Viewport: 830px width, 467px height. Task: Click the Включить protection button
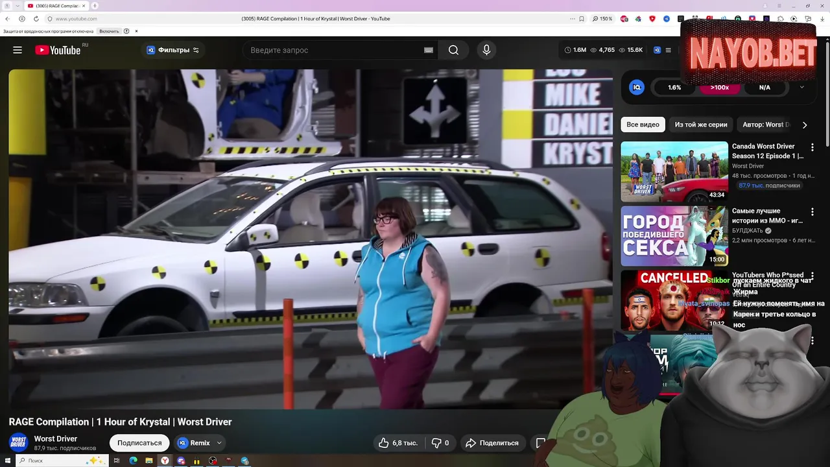click(109, 31)
